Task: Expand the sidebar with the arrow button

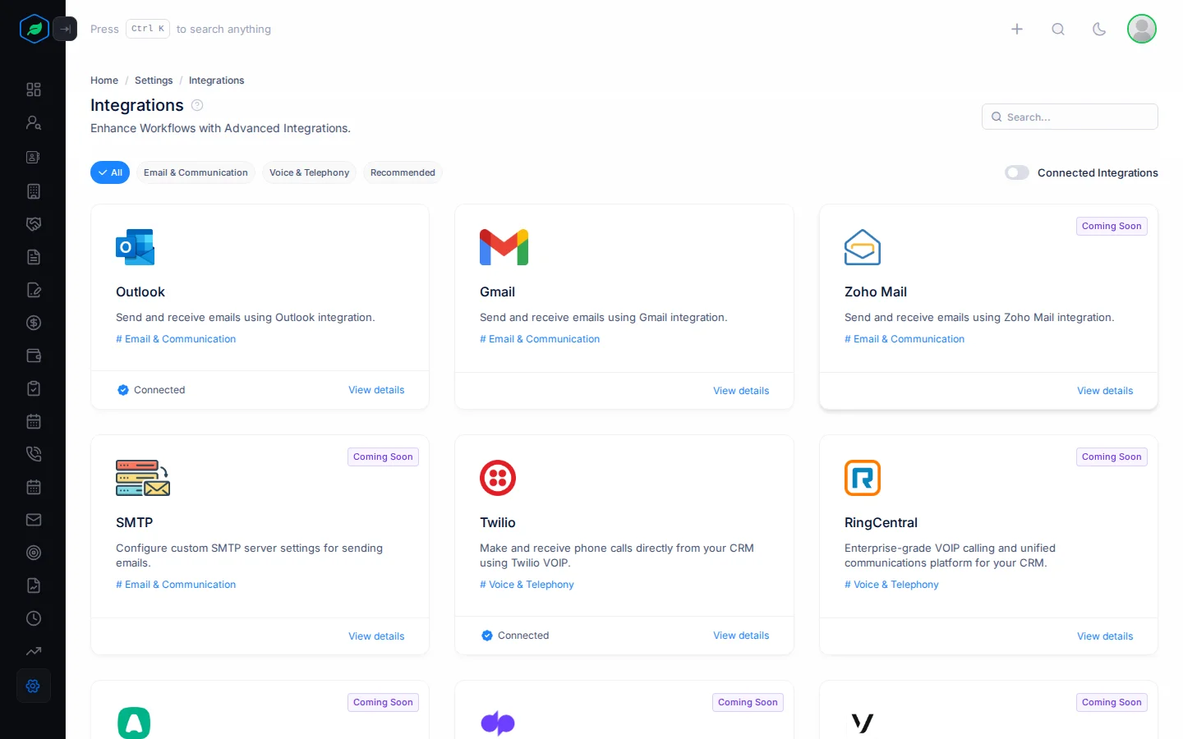Action: click(65, 29)
